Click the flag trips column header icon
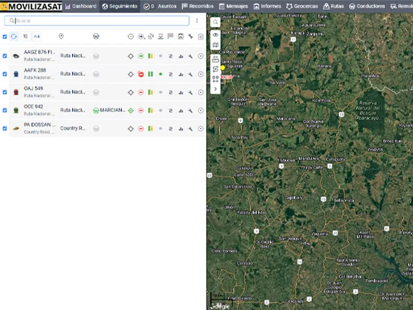Screen dimensions: 413x310 pos(170,36)
